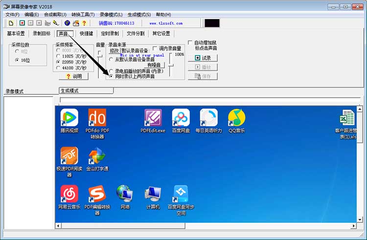The width and height of the screenshot is (367, 240).
Task: Click the registration notepad toolbar icon
Action: (x=76, y=23)
